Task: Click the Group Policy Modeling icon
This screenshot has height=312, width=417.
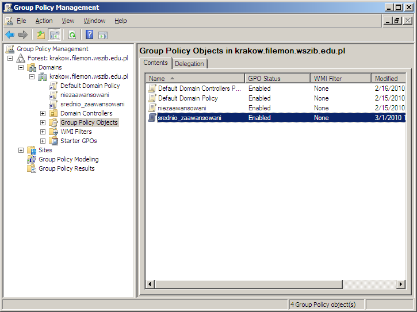Action: (x=32, y=160)
